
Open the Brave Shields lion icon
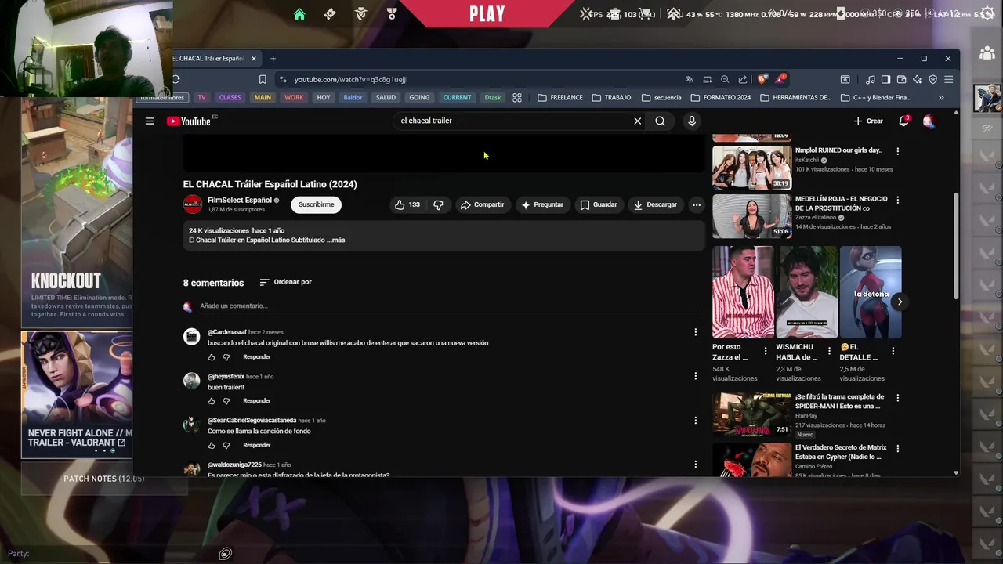762,79
